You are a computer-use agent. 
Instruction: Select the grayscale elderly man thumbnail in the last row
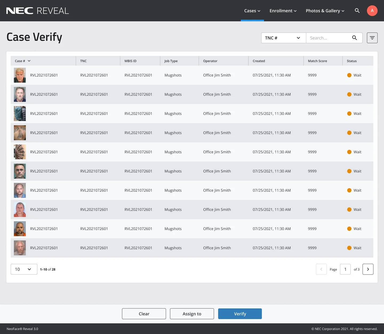[20, 248]
